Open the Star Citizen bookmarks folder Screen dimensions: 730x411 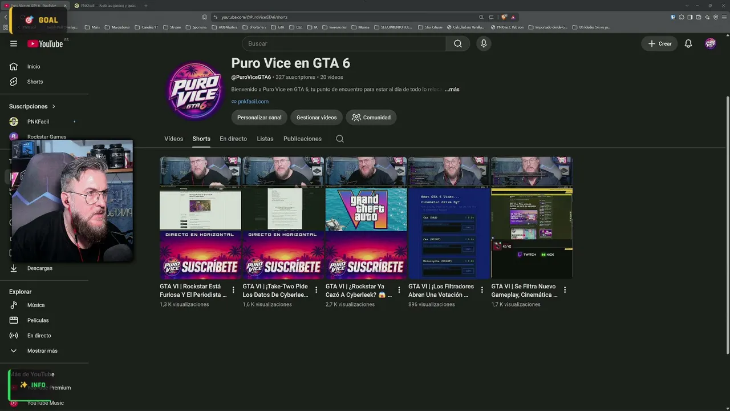click(431, 27)
